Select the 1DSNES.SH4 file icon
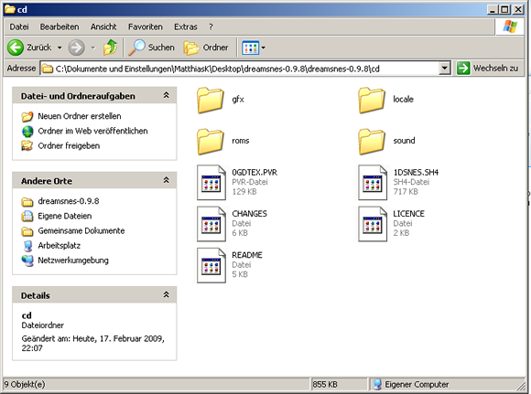The height and width of the screenshot is (394, 531). (x=373, y=182)
